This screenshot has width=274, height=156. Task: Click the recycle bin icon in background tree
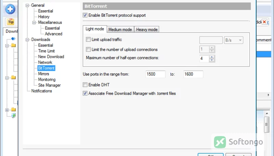[13, 115]
